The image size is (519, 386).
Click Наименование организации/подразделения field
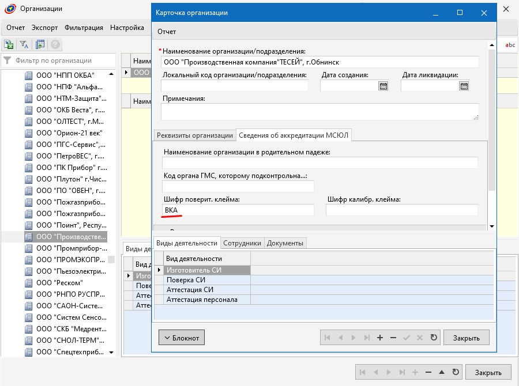[x=319, y=62]
